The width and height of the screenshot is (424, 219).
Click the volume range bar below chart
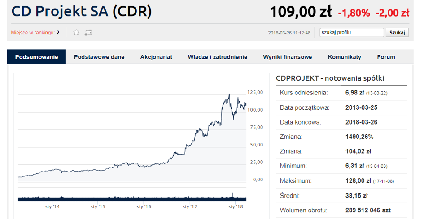(x=132, y=199)
